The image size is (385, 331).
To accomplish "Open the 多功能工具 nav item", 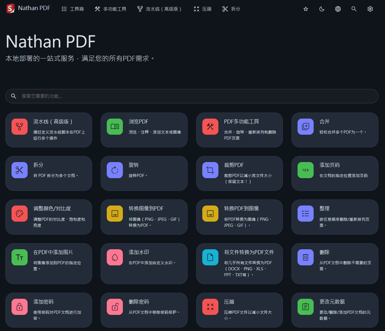I will click(110, 9).
